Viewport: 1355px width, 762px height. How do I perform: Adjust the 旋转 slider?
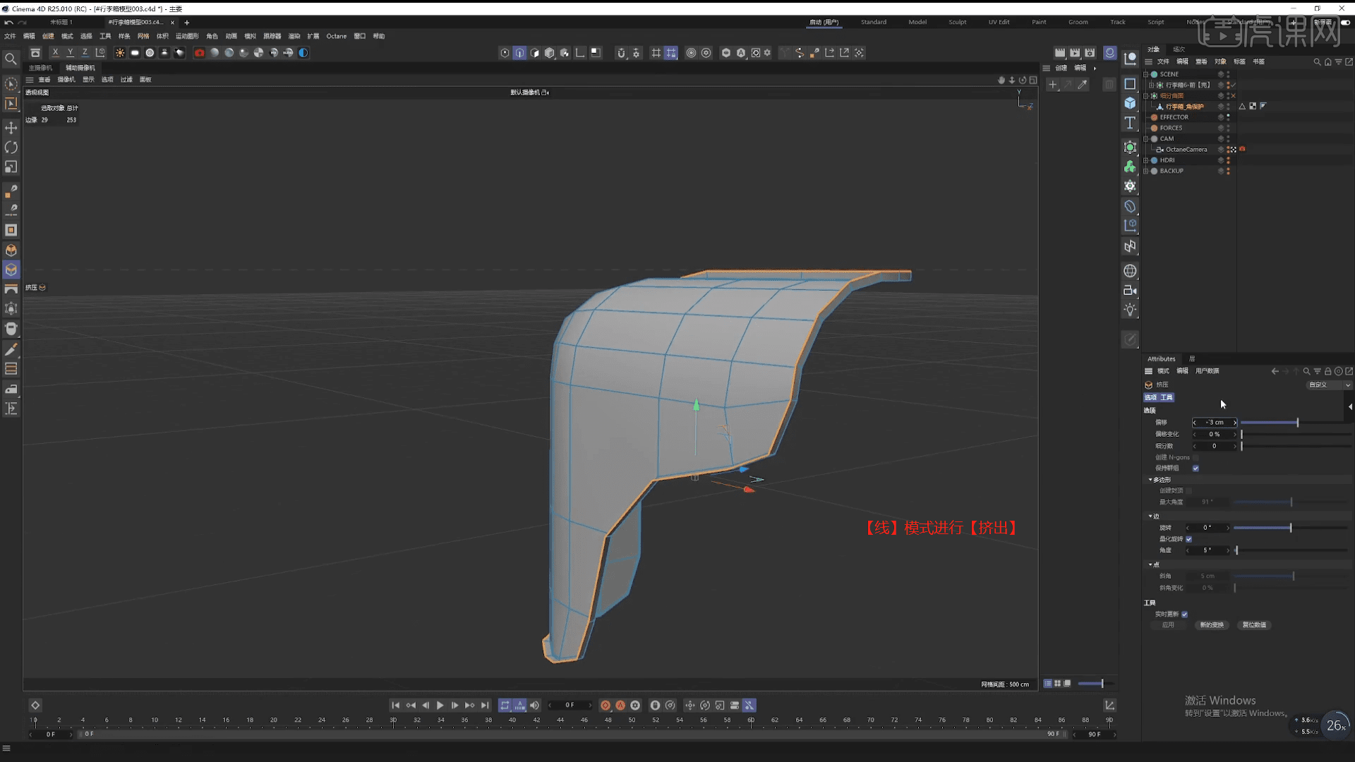coord(1291,528)
